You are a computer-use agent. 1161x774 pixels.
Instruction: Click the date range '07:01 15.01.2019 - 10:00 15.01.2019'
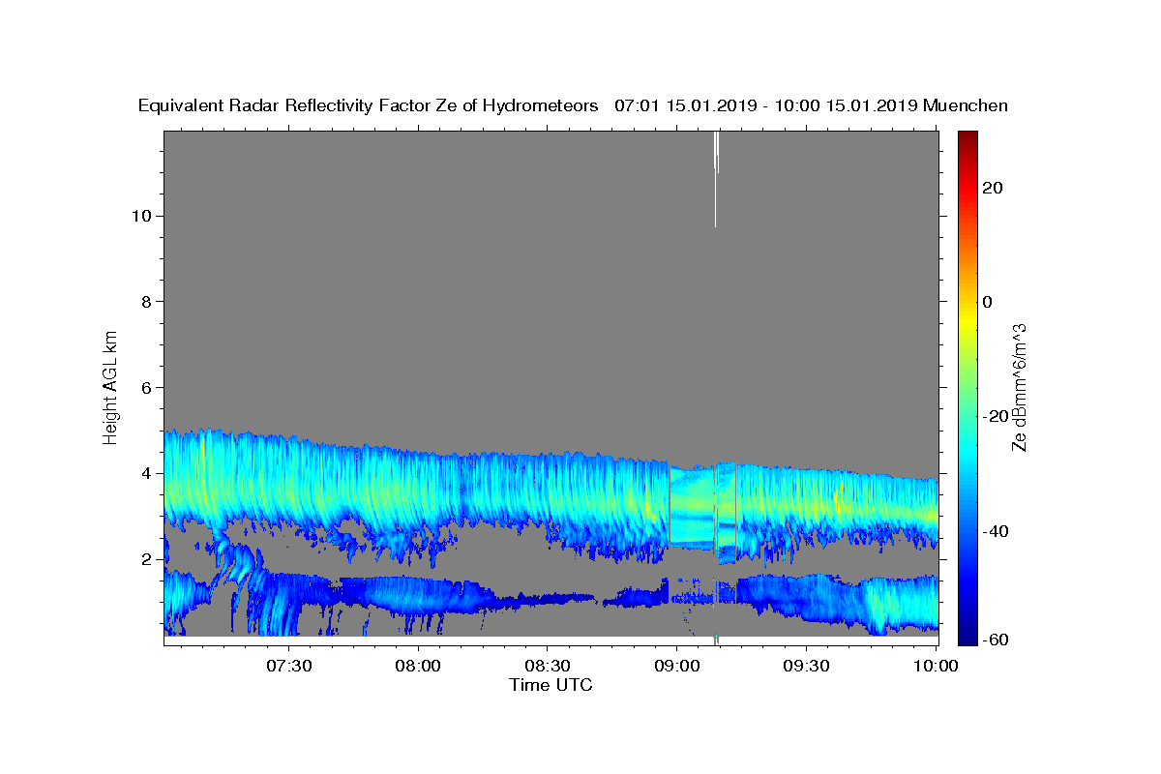tap(766, 105)
